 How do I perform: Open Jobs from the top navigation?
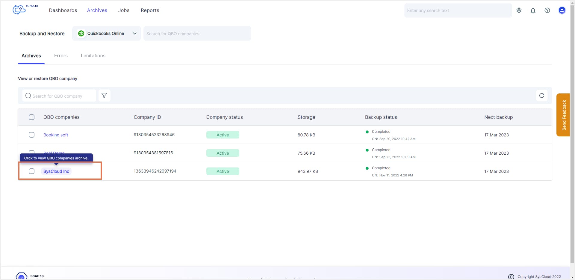click(124, 10)
